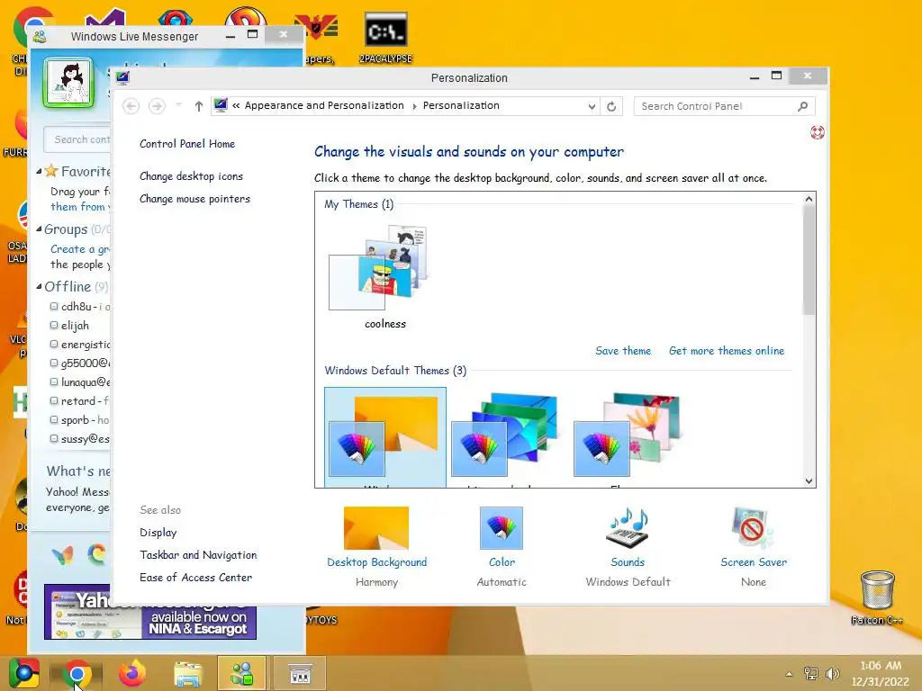Select offline contact sussy

80,439
